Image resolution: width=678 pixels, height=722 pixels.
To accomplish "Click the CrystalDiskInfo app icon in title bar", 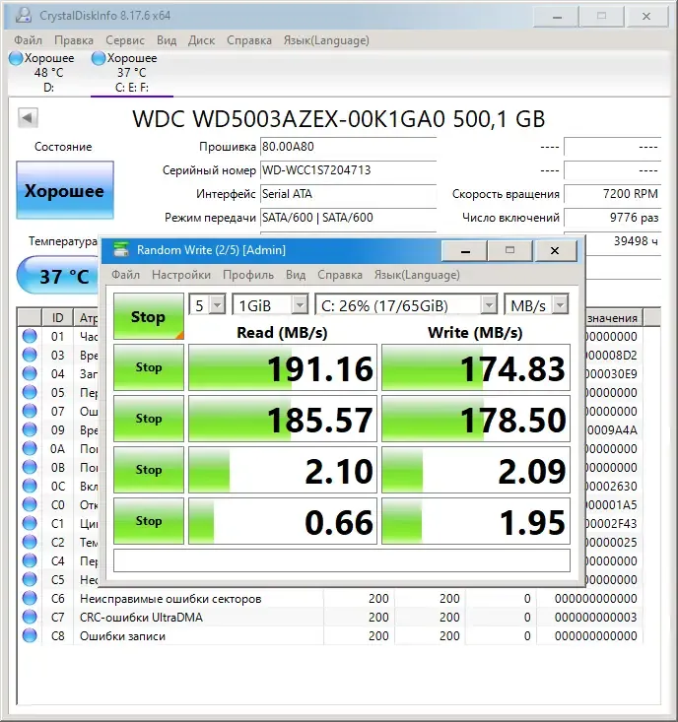I will [x=24, y=15].
